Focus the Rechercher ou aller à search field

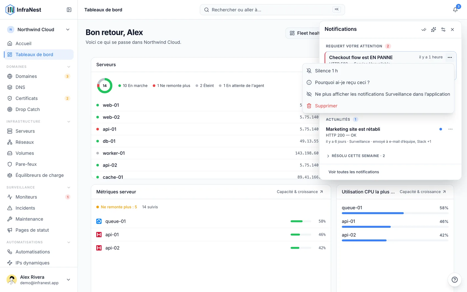point(272,10)
